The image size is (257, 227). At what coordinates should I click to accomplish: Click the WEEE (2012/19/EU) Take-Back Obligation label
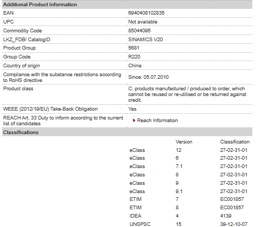coord(51,109)
